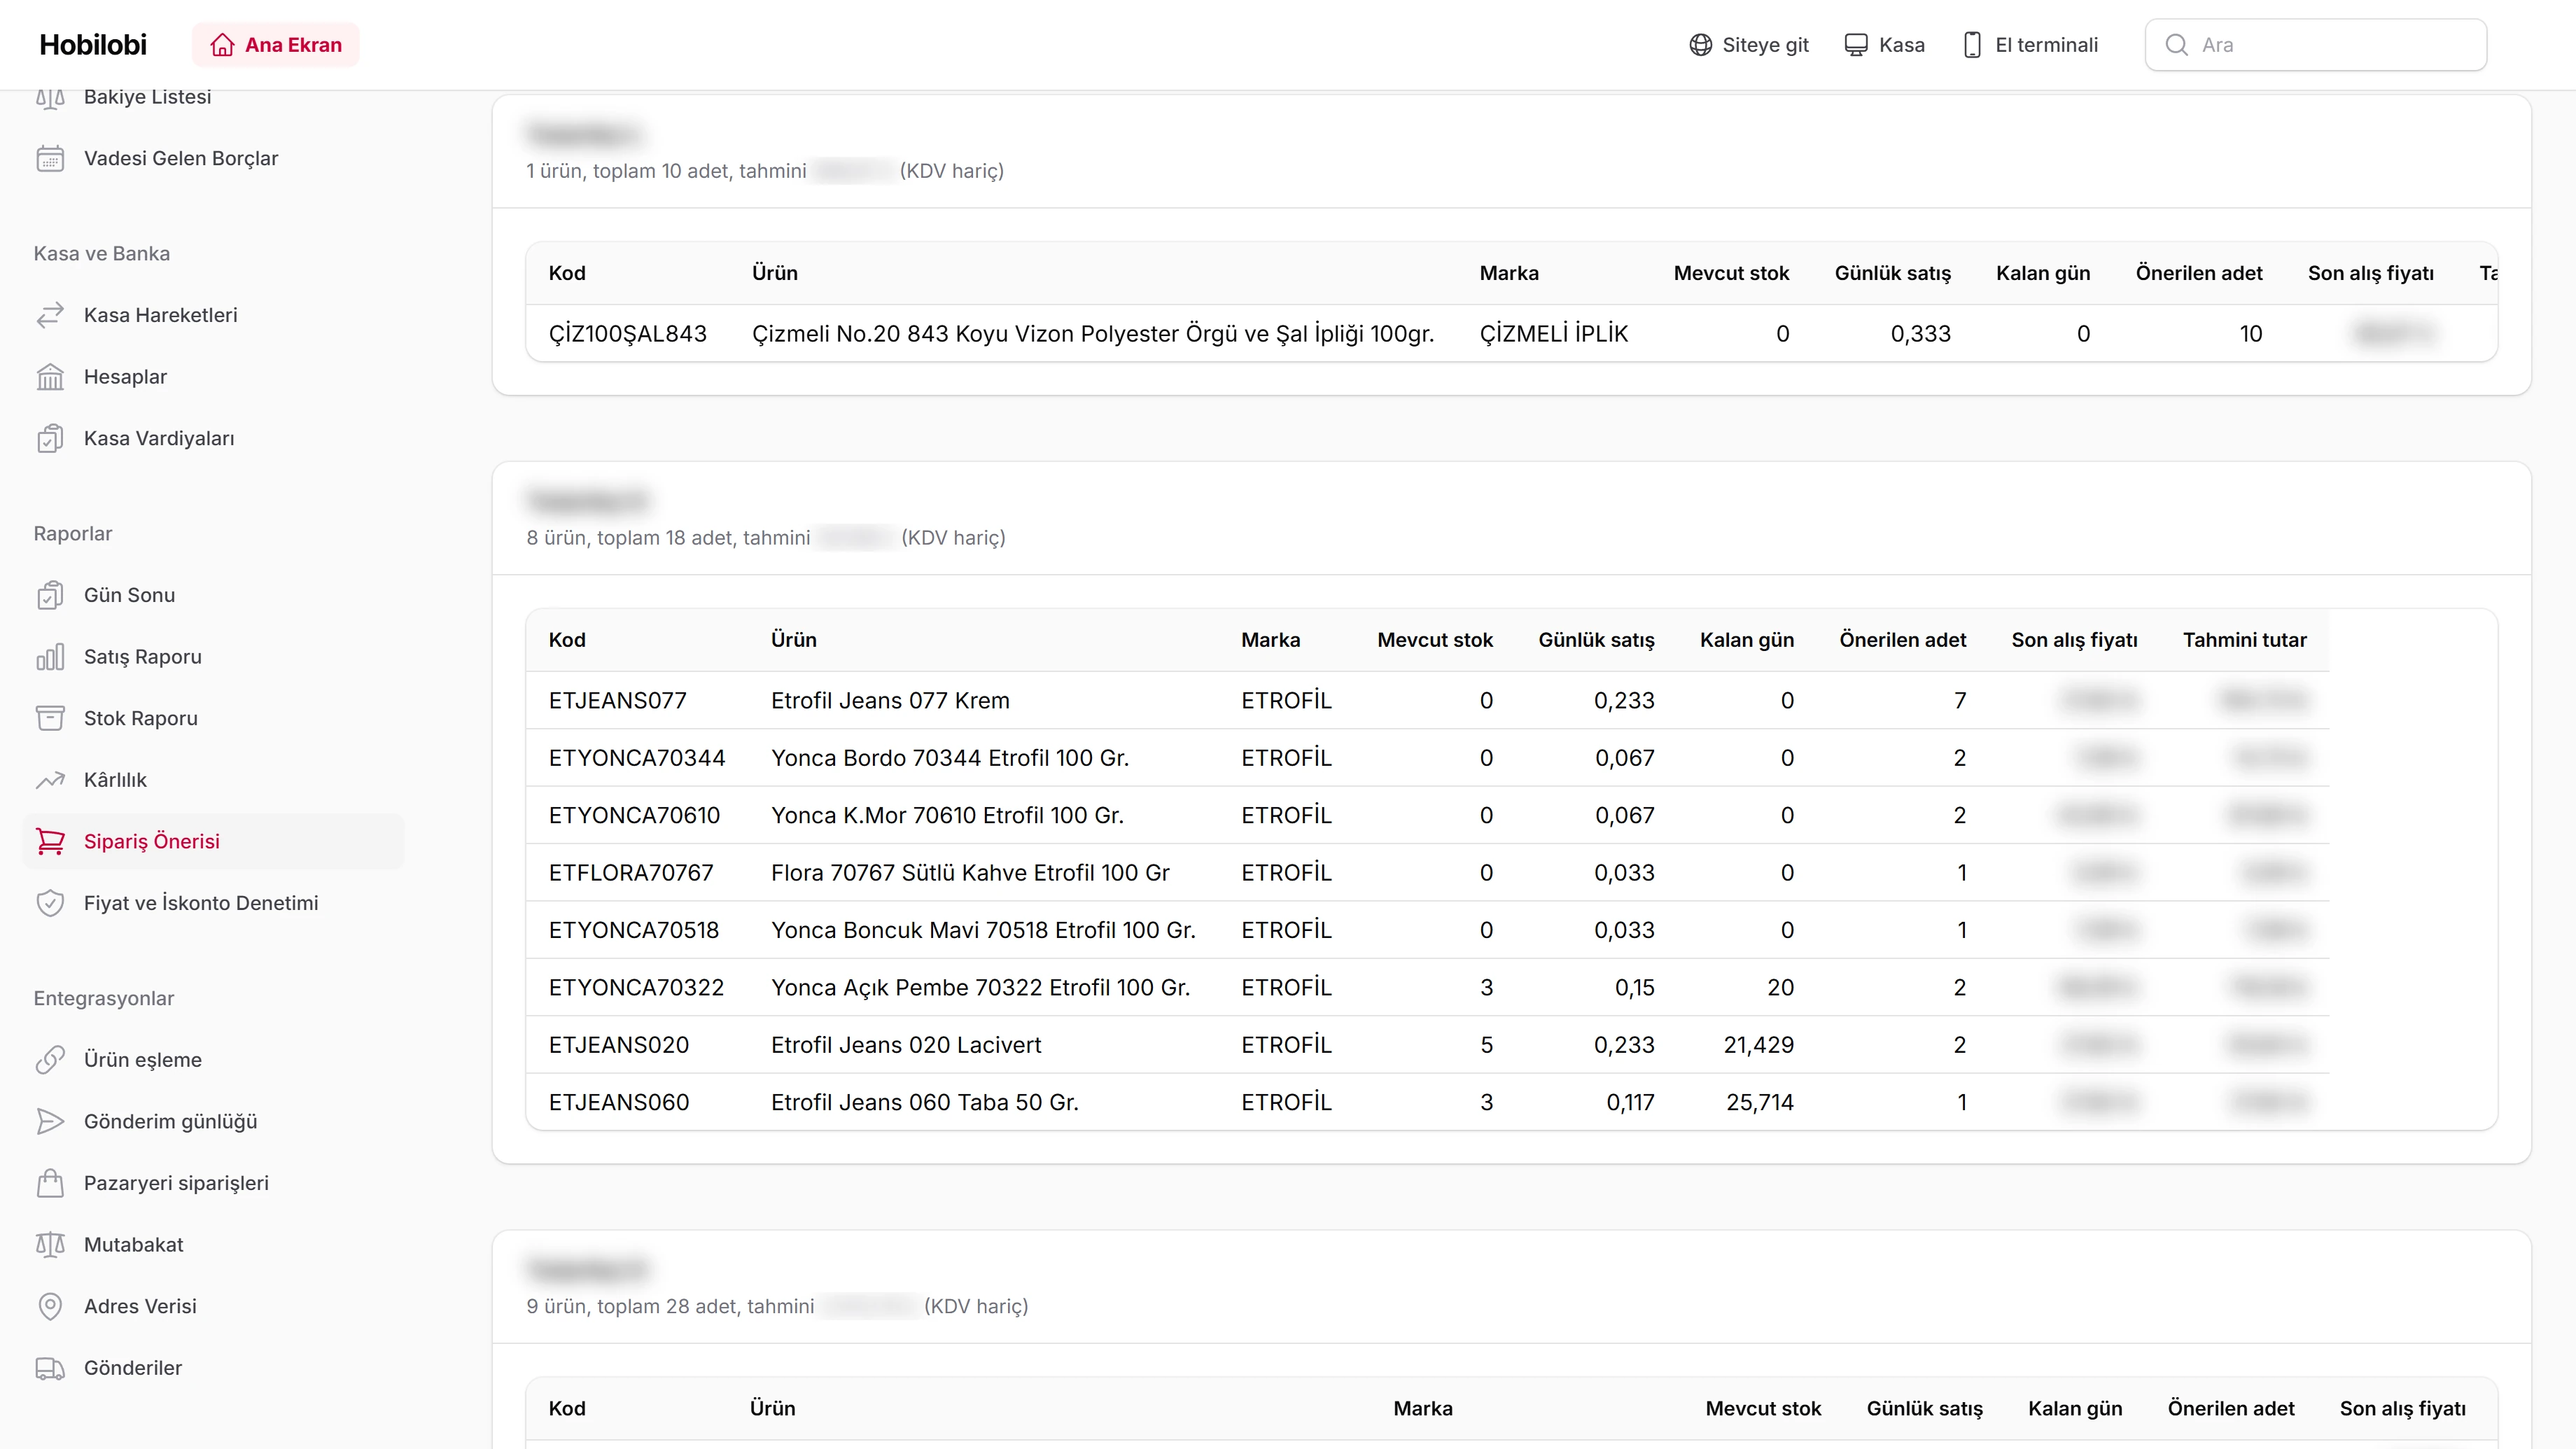Click the Gönderiler truck icon

tap(50, 1369)
